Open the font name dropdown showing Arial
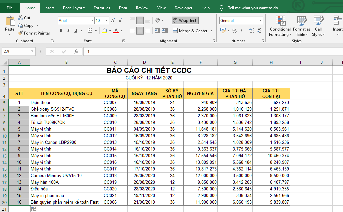This screenshot has height=212, width=343. (92, 21)
